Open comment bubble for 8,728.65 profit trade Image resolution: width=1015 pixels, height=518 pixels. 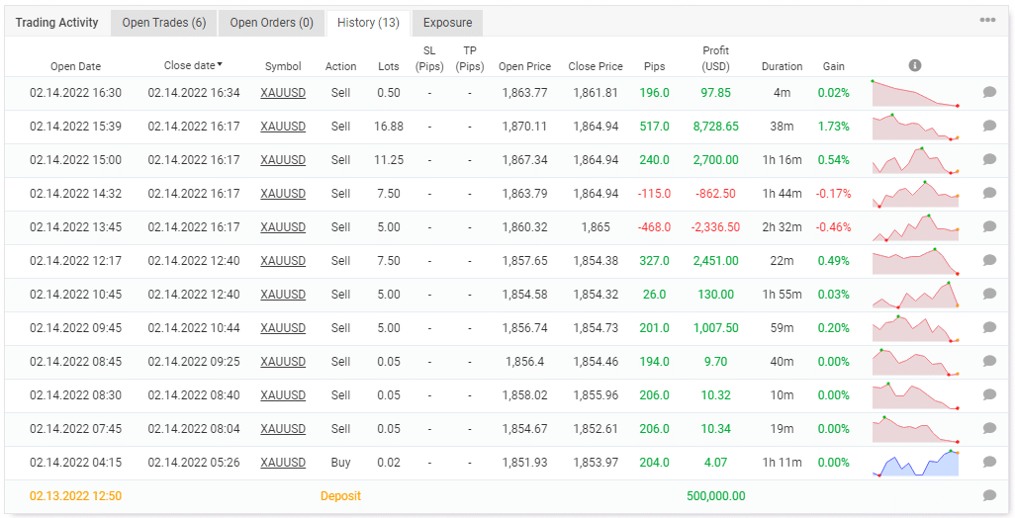(x=989, y=126)
